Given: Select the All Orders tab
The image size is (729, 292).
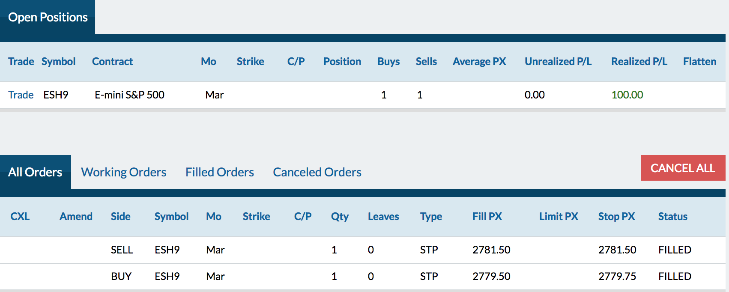Looking at the screenshot, I should [36, 172].
